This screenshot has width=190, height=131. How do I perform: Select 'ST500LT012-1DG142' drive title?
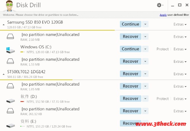[x=26, y=72]
